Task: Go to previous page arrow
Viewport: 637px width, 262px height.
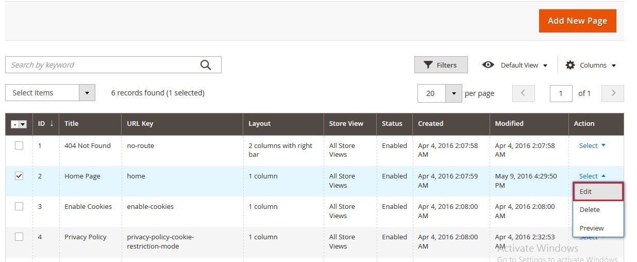Action: (x=523, y=93)
